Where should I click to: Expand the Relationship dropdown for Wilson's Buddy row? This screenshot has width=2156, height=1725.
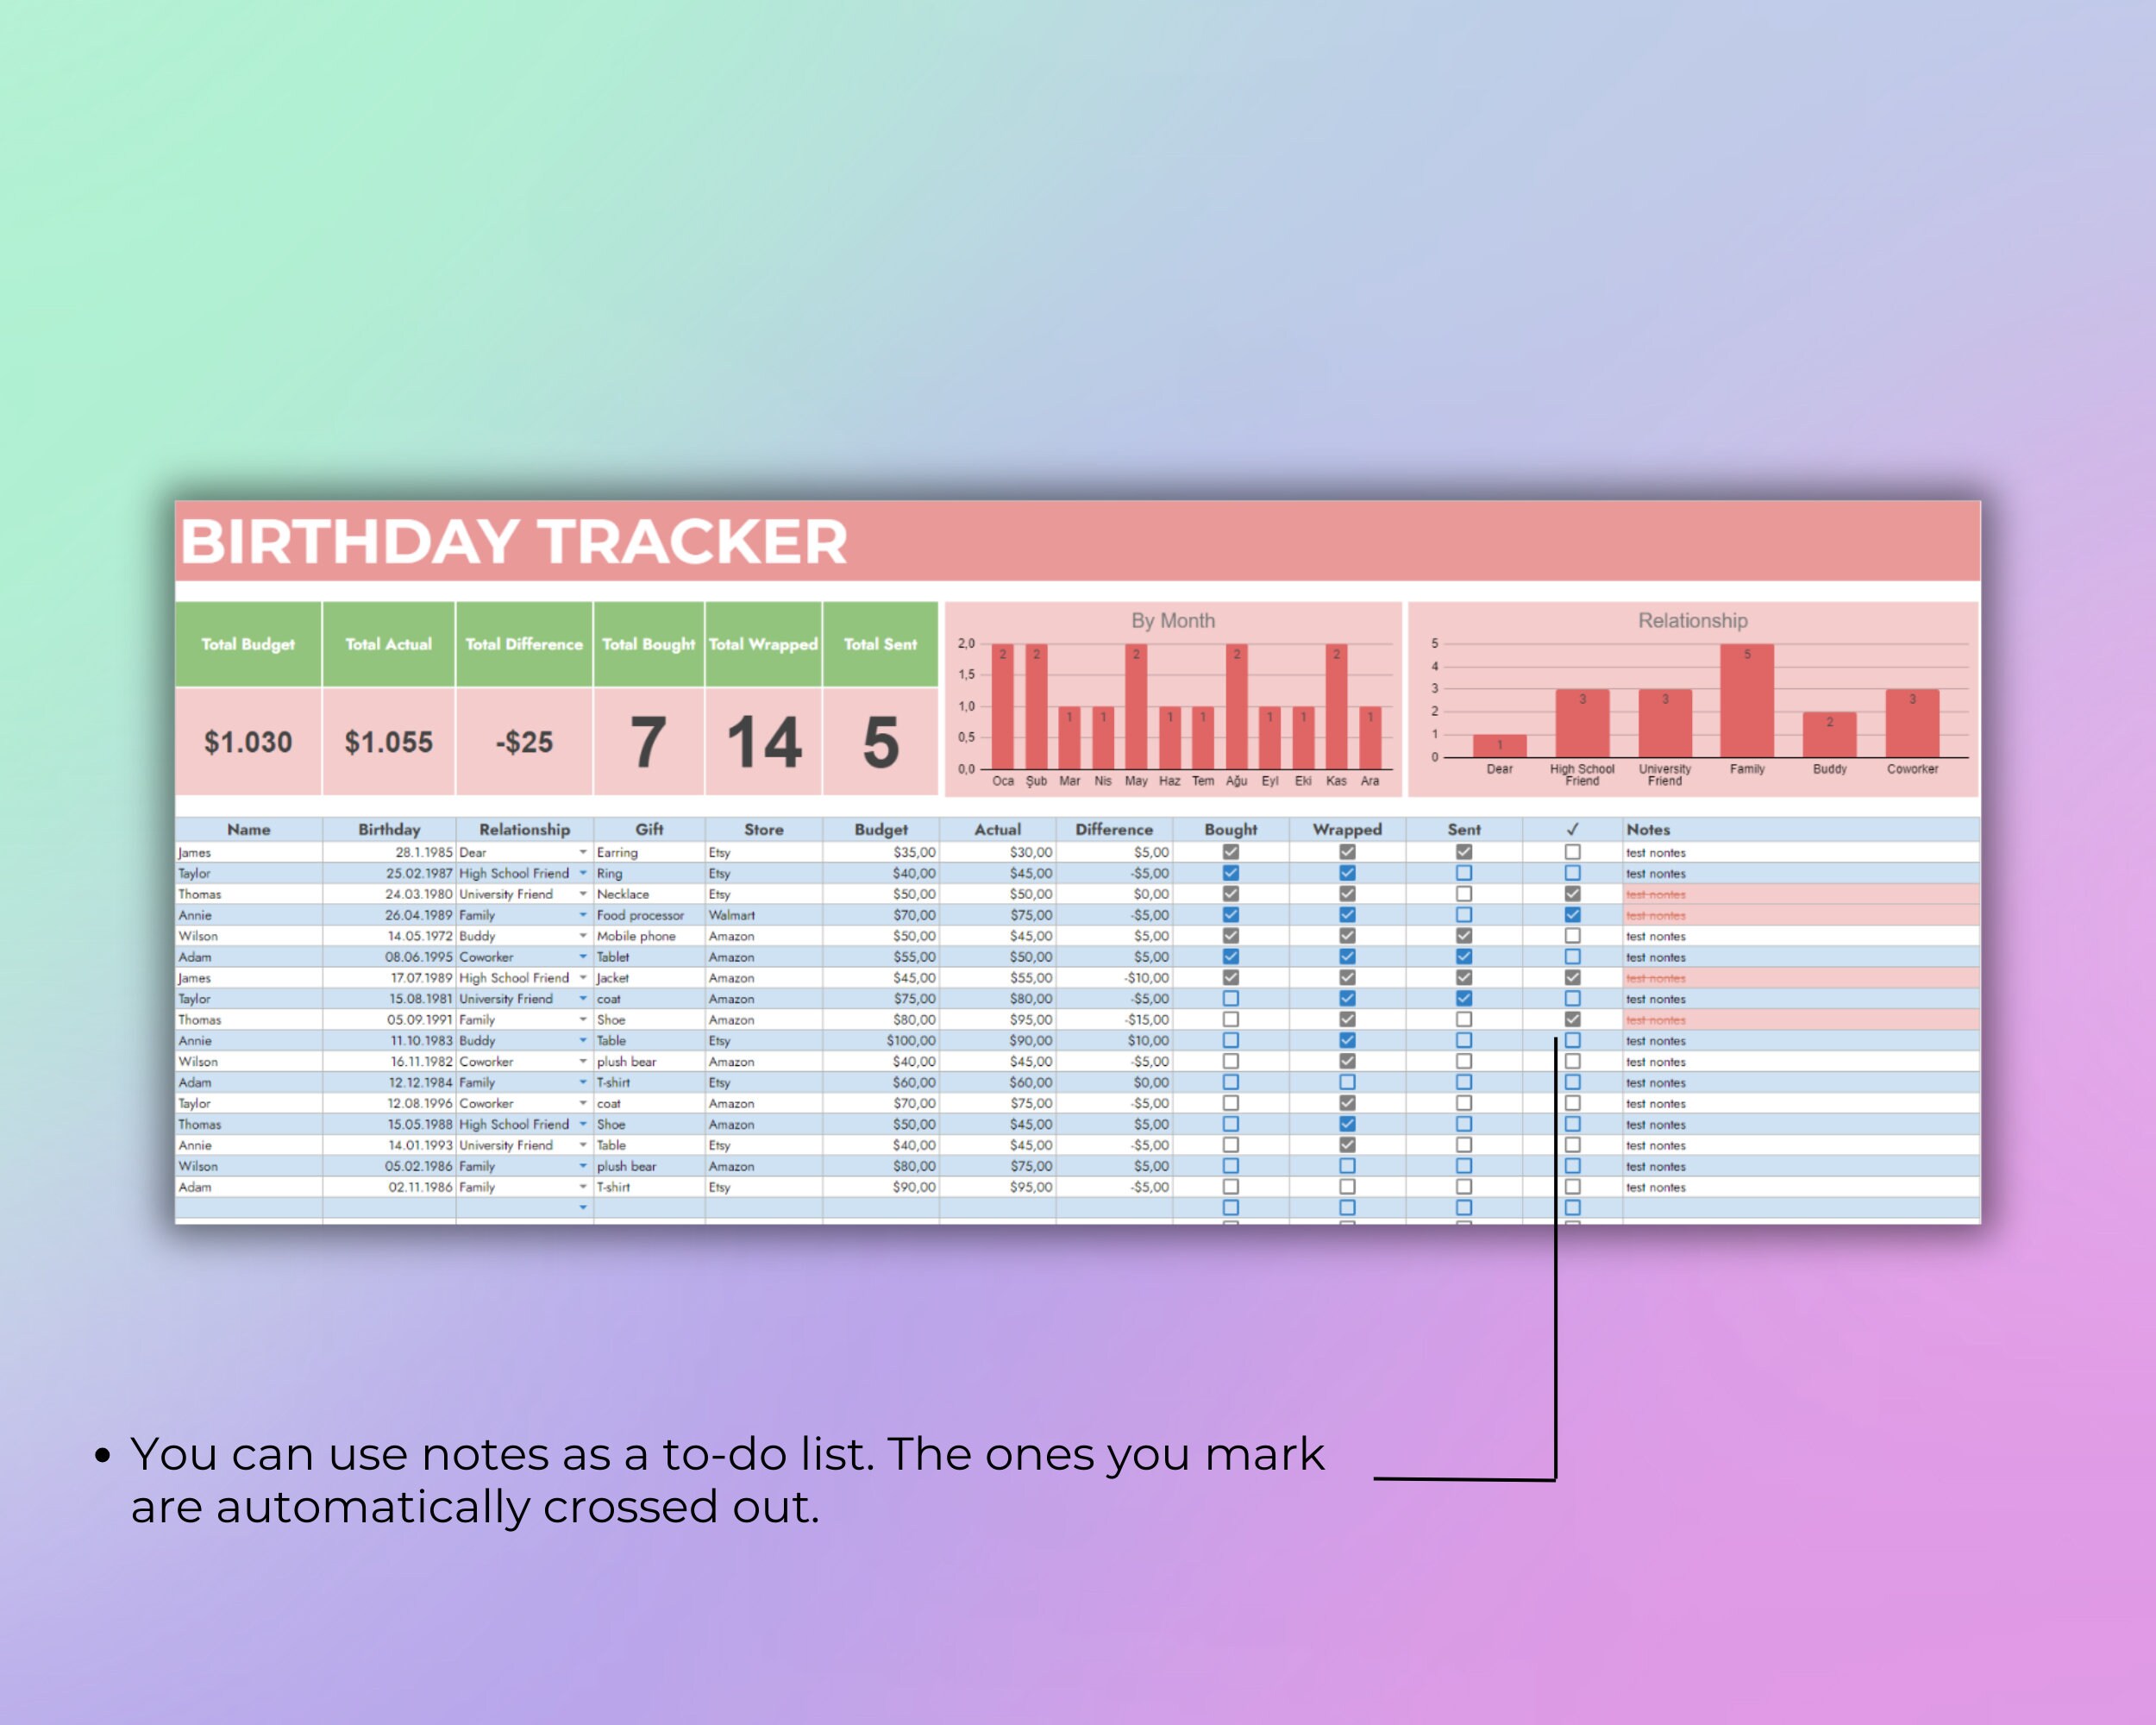tap(584, 936)
